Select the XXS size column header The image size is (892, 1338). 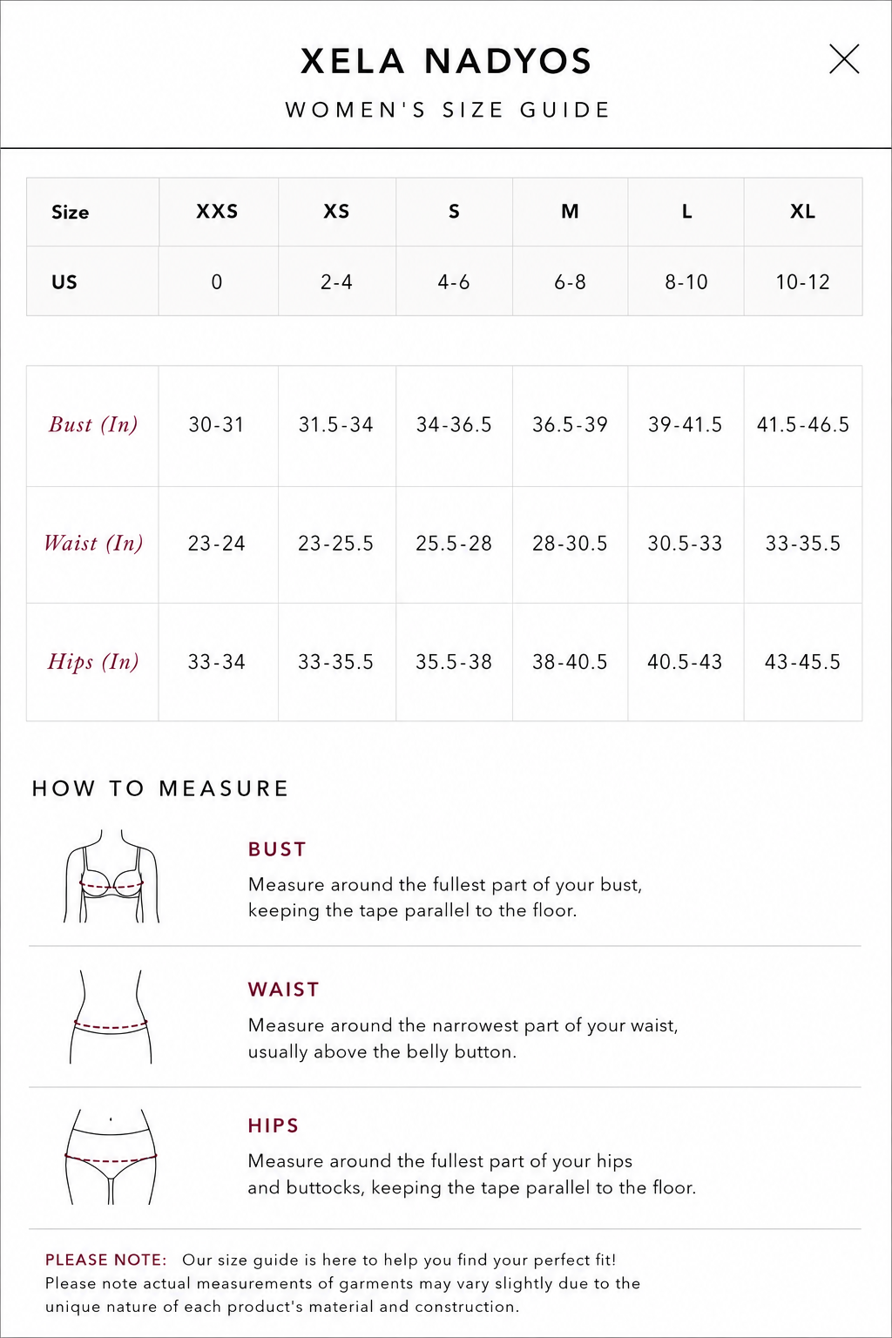[x=218, y=212]
